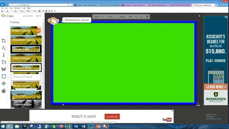Click the IE print toolbar icon
Viewport: 229px width, 129px height.
click(x=16, y=11)
